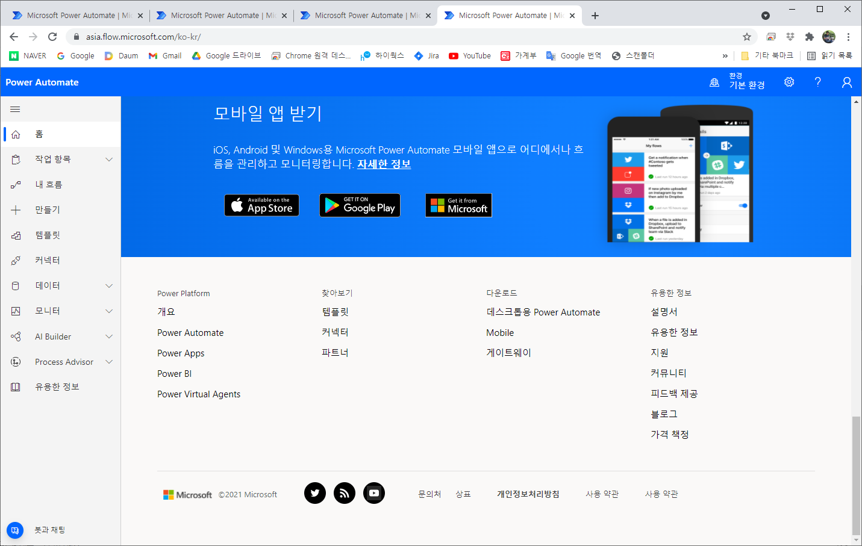862x546 pixels.
Task: Click the Microsoft logo in footer
Action: (x=187, y=495)
